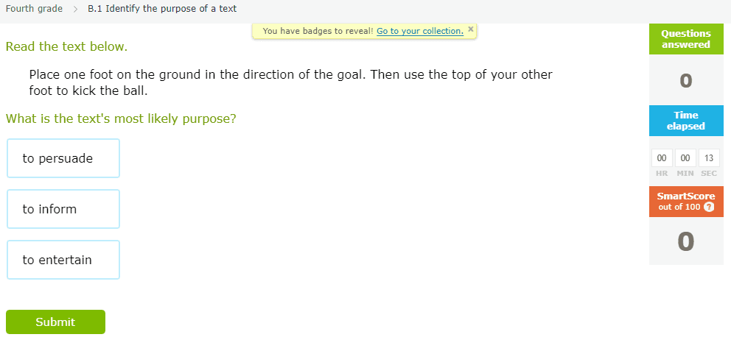Click the Questions answered header panel
731x351 pixels.
(686, 39)
